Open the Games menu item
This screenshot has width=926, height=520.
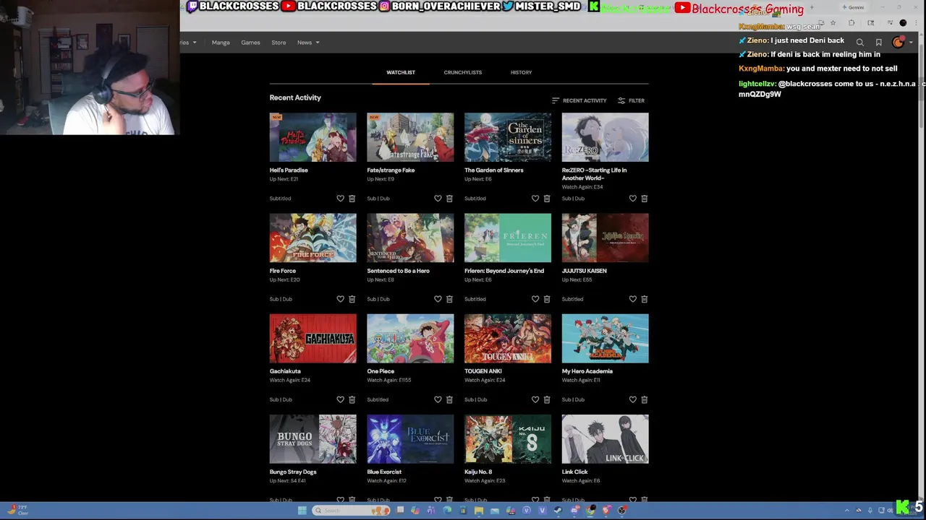tap(250, 43)
